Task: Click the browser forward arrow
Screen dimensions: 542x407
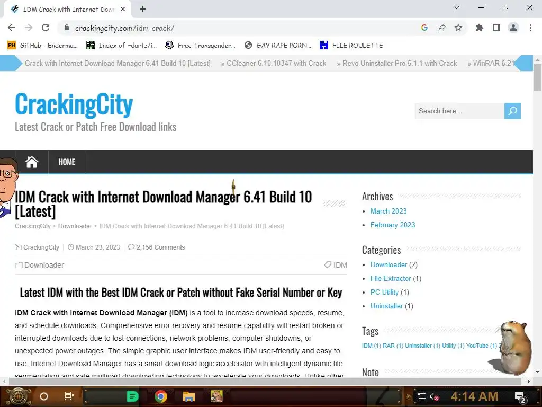Action: coord(29,28)
